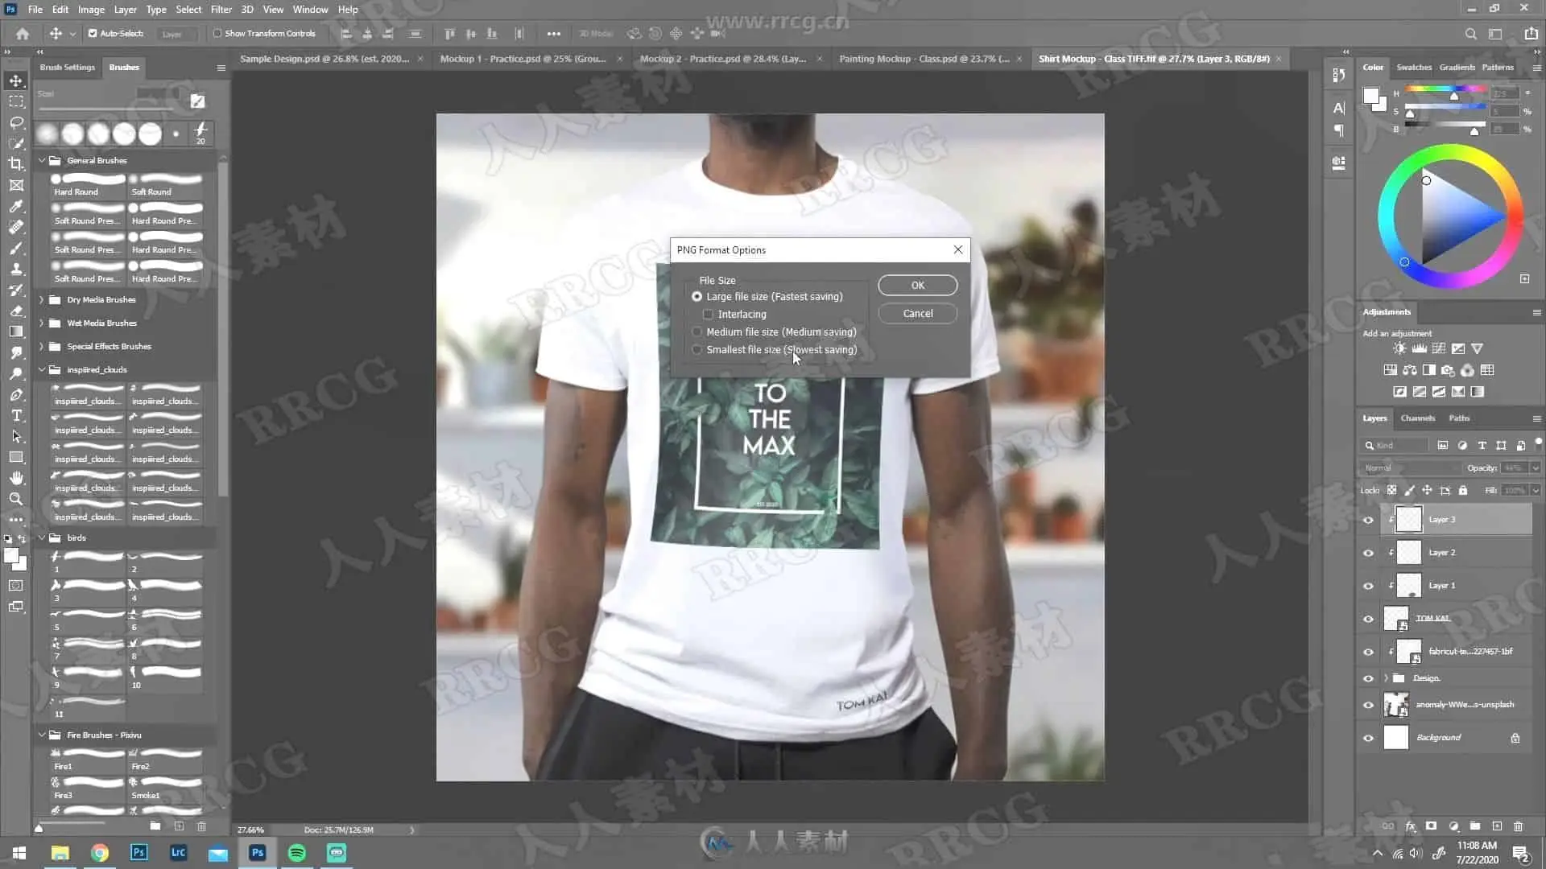Select the Crop tool
Image resolution: width=1546 pixels, height=869 pixels.
click(x=16, y=164)
